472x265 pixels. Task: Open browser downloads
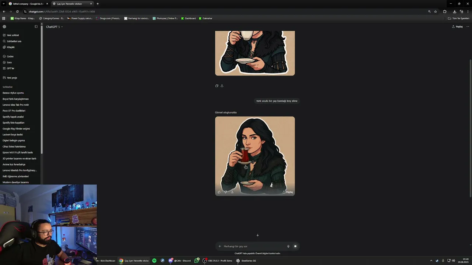[x=454, y=11]
